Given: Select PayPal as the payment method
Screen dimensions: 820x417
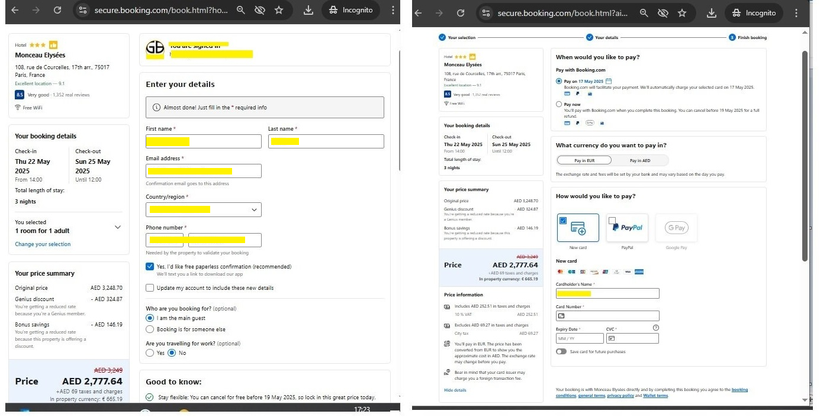Looking at the screenshot, I should 627,228.
